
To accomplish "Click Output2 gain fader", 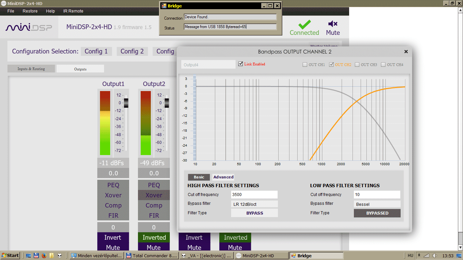I will click(167, 103).
